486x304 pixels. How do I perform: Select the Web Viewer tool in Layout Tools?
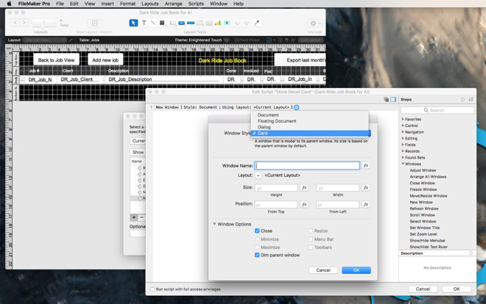click(227, 23)
